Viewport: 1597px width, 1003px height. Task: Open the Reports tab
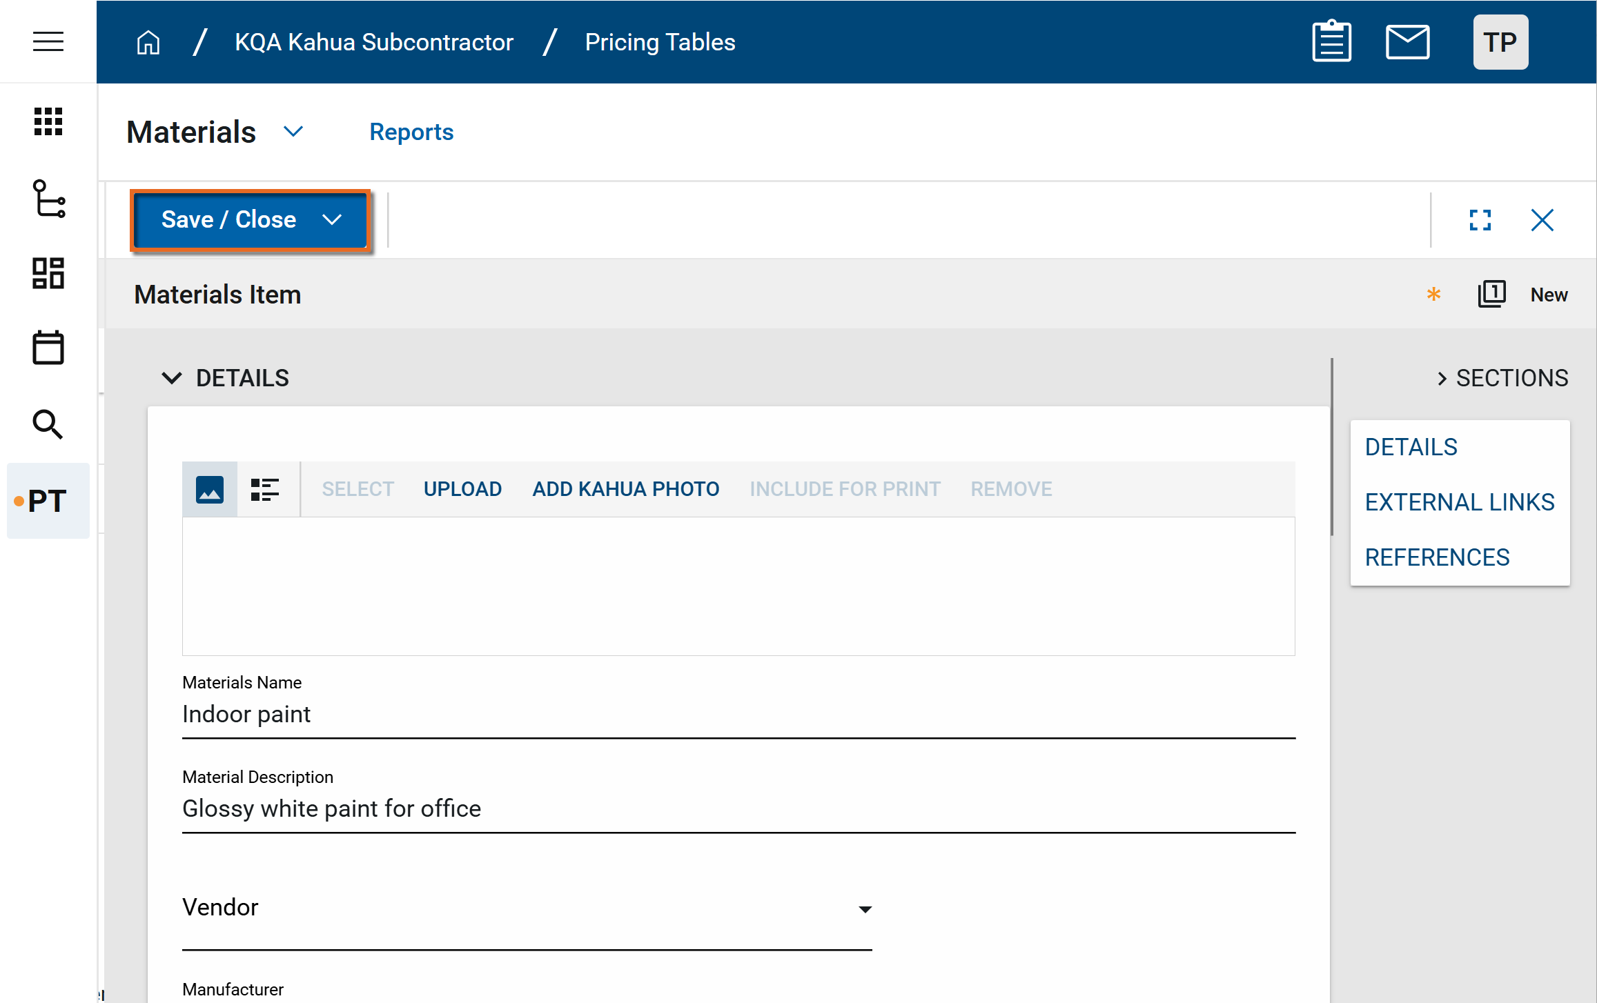pos(411,132)
